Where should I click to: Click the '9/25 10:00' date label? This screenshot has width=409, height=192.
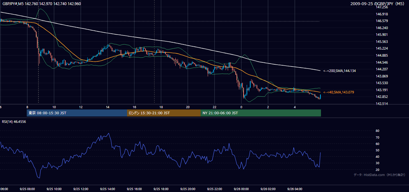click(x=54, y=189)
